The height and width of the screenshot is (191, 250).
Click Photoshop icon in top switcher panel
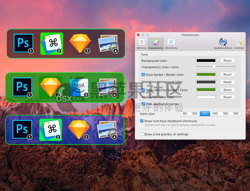tap(23, 43)
